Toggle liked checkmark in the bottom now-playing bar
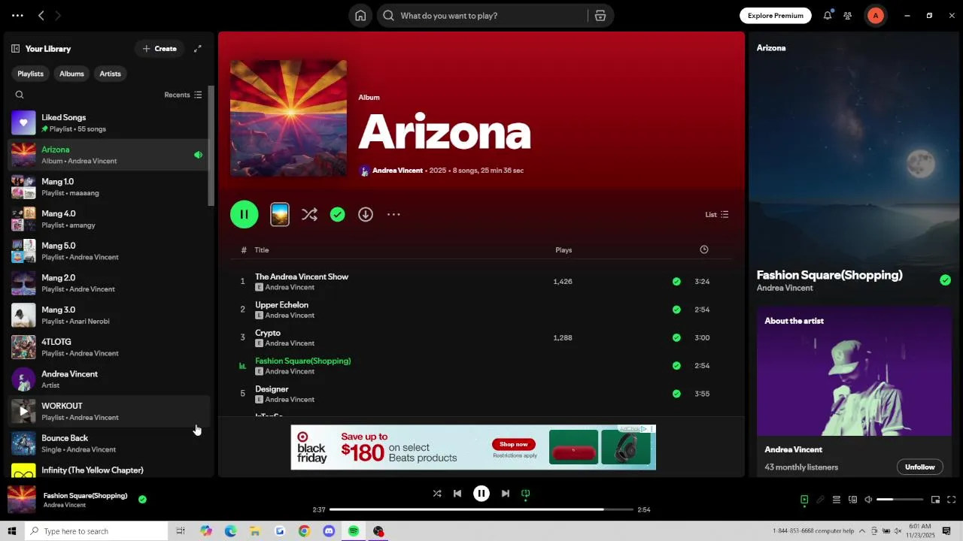The width and height of the screenshot is (963, 541). (142, 499)
